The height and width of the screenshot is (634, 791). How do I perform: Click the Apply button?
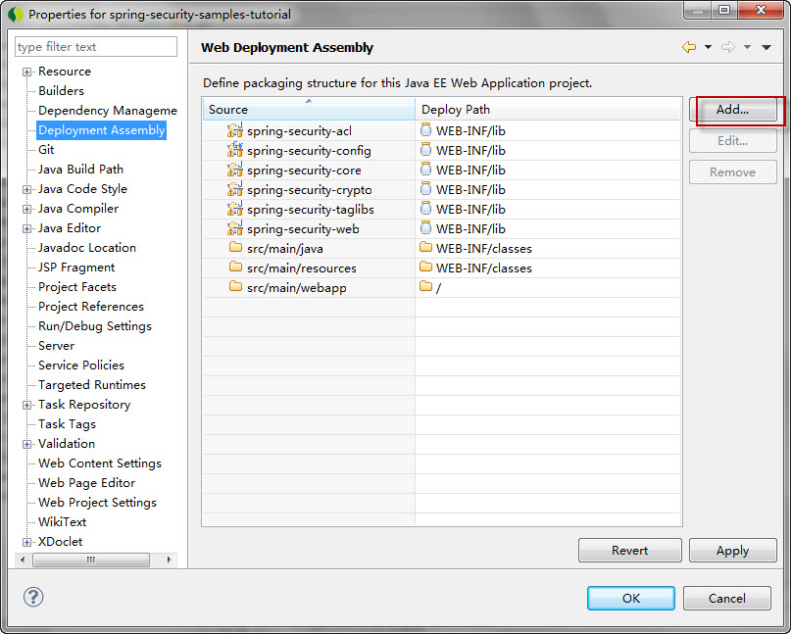(x=732, y=551)
